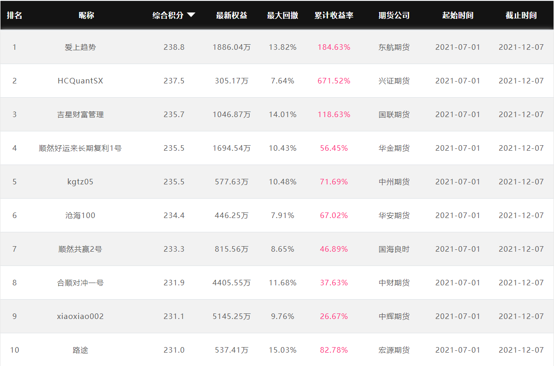Open the 爱上趋势 nickname
The height and width of the screenshot is (366, 554).
tap(80, 47)
